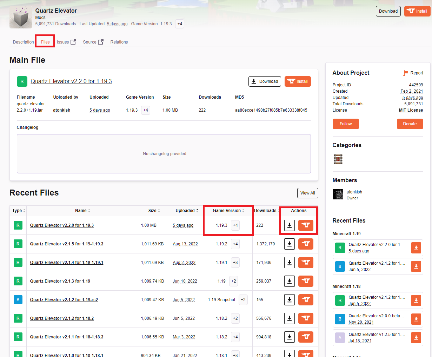Viewport: 432px width, 357px height.
Task: Install icon for Quartz Elevator v2.2.0 row
Action: tap(306, 225)
